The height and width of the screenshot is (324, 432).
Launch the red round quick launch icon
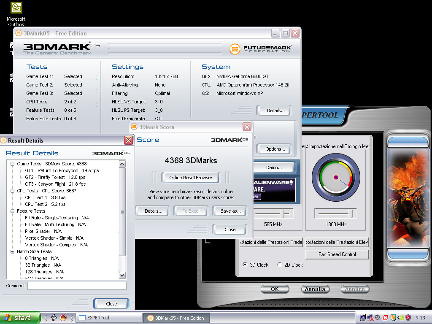coord(63,318)
